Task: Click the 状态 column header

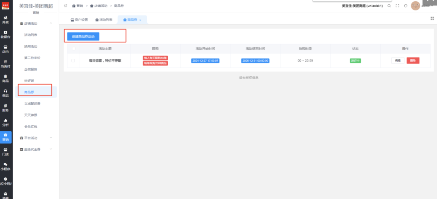Action: 355,49
